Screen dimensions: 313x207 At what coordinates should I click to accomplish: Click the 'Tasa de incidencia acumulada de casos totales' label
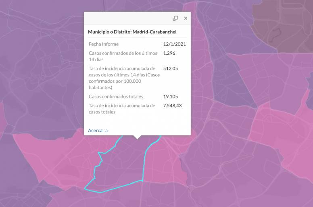(122, 109)
